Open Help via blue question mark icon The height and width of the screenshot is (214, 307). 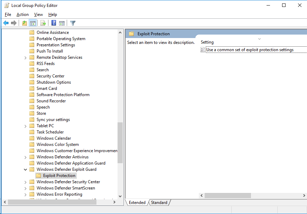point(54,23)
